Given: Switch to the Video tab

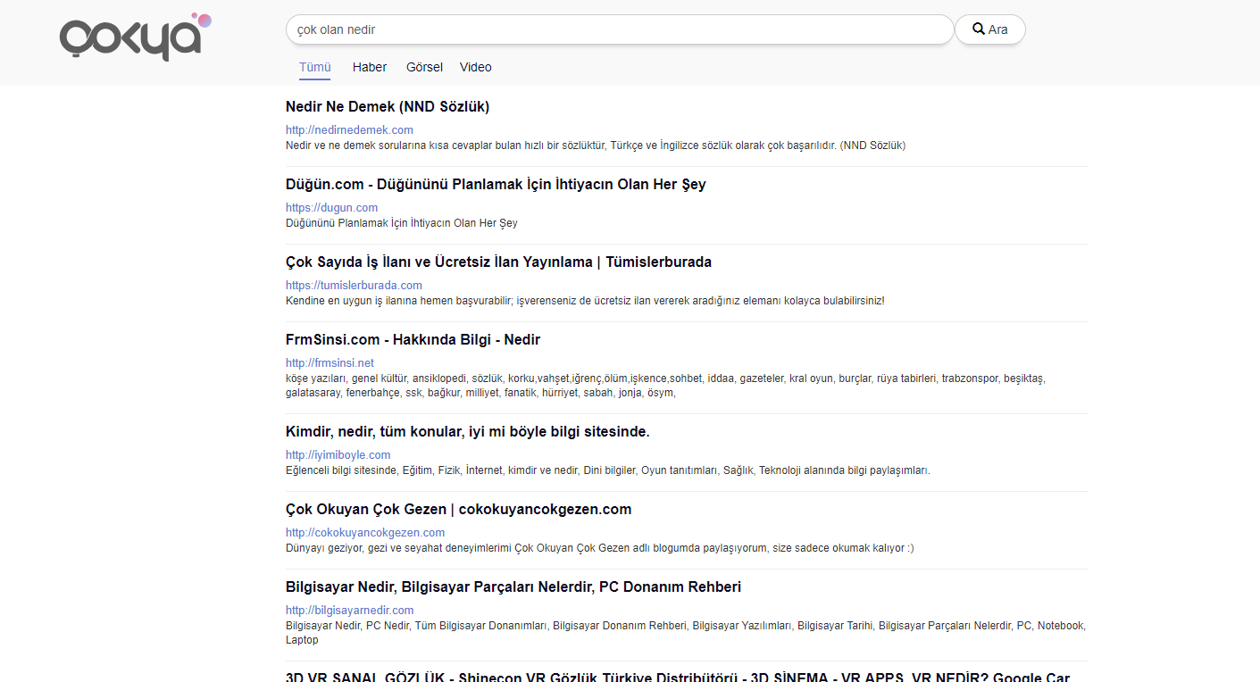Looking at the screenshot, I should [476, 67].
